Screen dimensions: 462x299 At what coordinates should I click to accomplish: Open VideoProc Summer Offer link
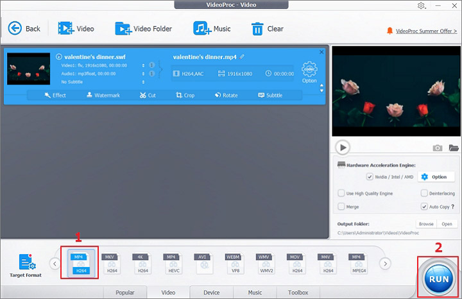426,31
